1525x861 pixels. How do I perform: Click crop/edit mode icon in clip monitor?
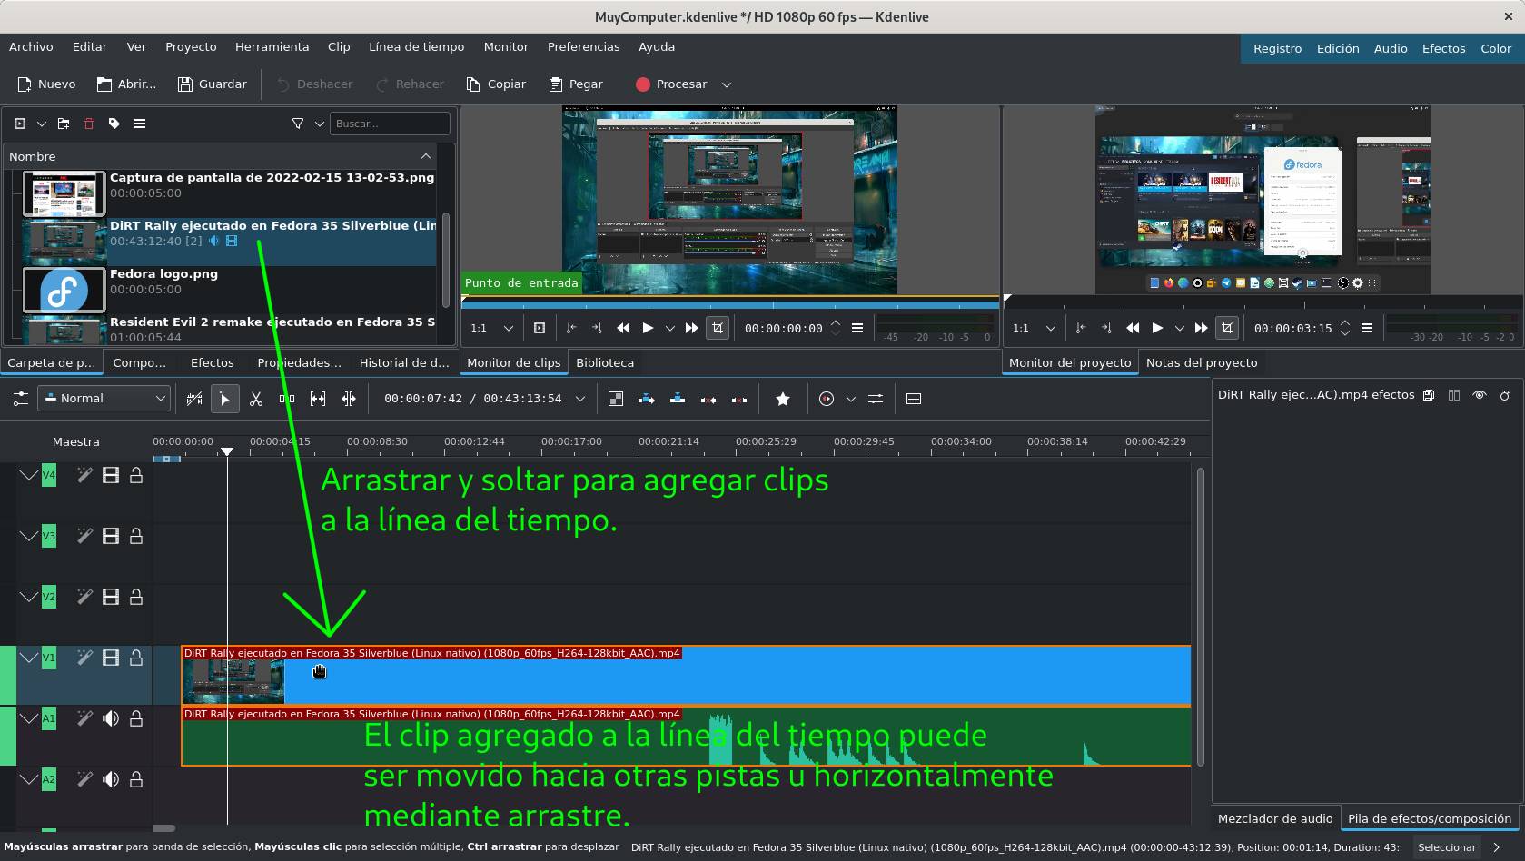point(718,328)
